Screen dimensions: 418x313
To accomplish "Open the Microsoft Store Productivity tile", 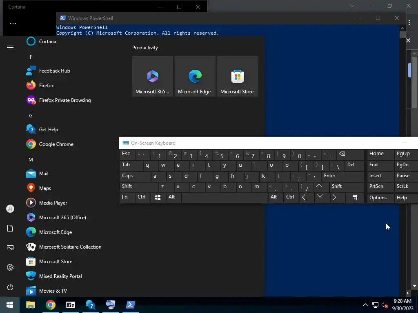I will tap(238, 76).
